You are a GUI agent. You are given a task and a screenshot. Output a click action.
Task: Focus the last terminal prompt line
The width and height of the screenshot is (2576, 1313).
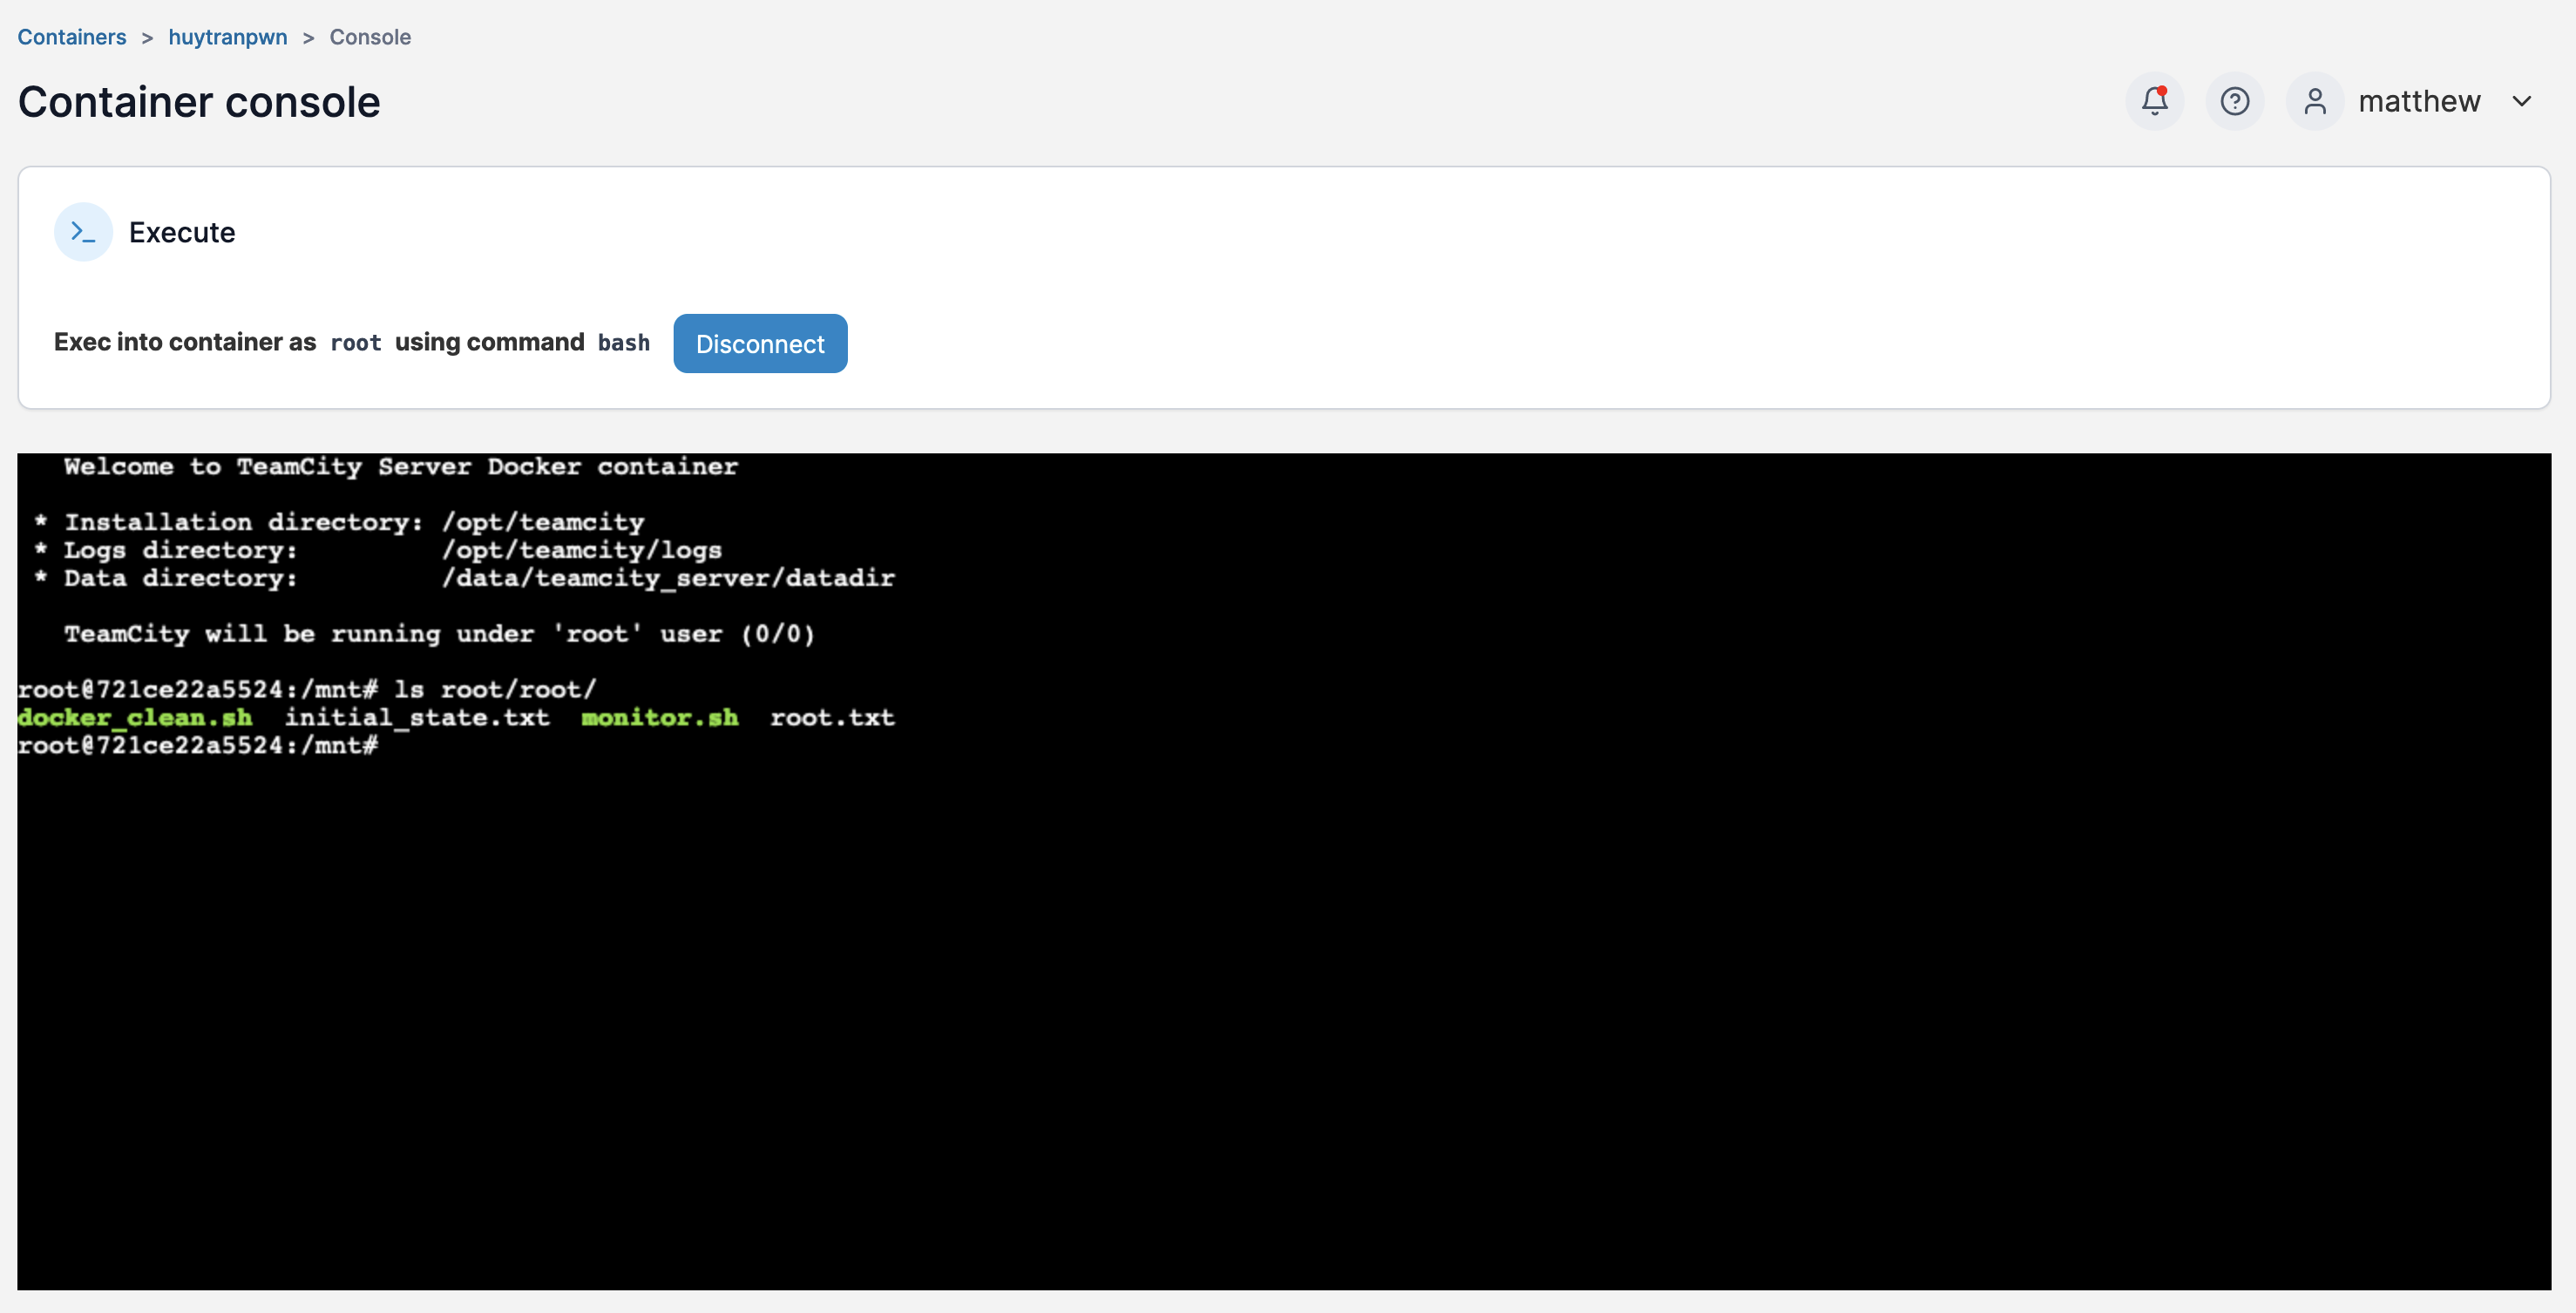click(x=198, y=745)
